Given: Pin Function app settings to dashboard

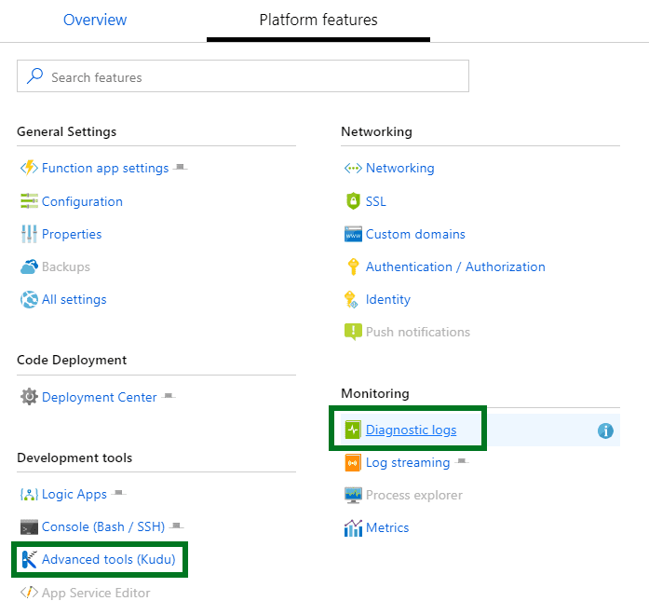Looking at the screenshot, I should [x=180, y=167].
